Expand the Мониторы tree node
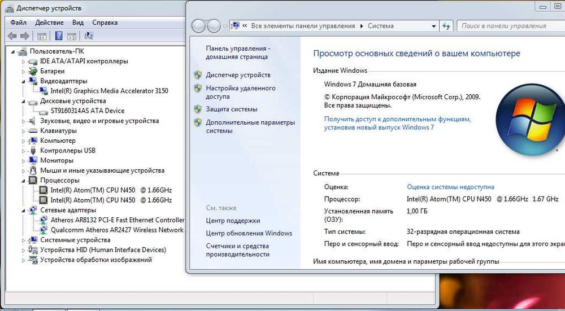The height and width of the screenshot is (311, 565). (24, 160)
